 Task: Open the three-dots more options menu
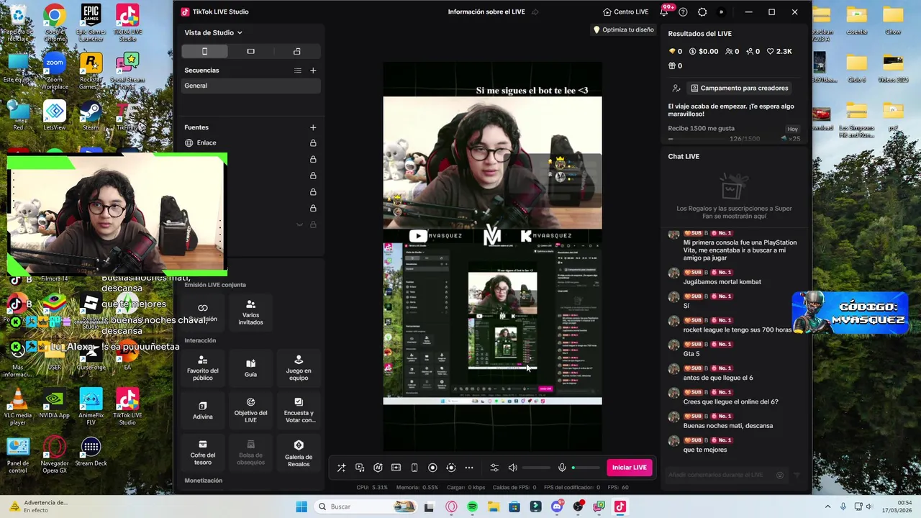tap(469, 468)
